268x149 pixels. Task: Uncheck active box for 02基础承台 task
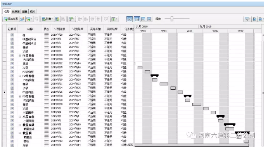coord(12,43)
